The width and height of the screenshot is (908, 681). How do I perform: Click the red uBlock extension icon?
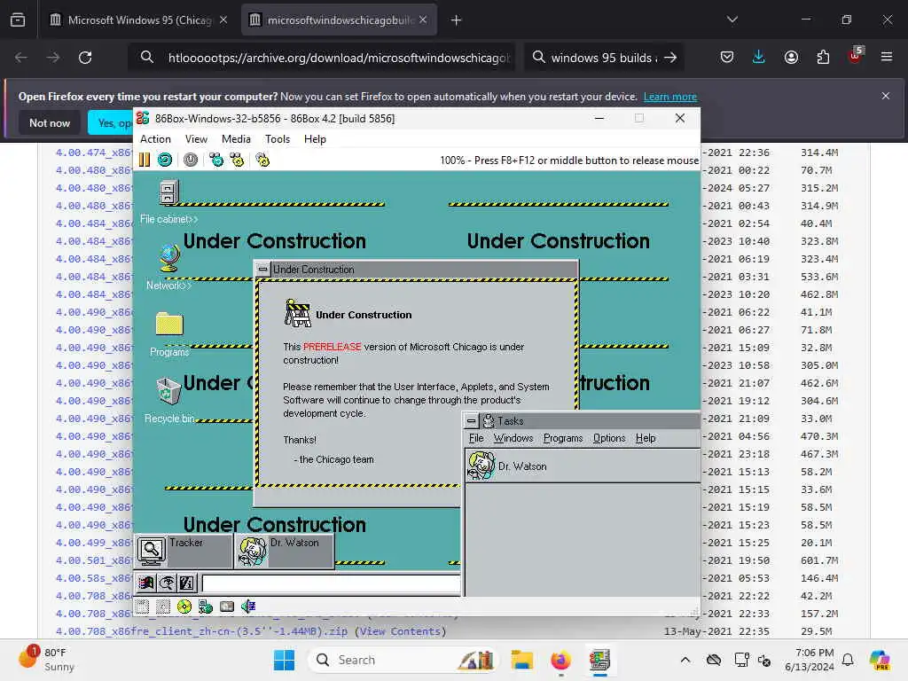855,56
